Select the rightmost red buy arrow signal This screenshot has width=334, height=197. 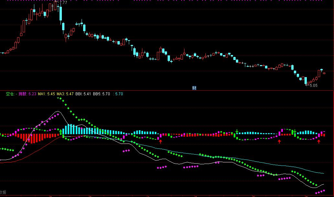click(319, 141)
